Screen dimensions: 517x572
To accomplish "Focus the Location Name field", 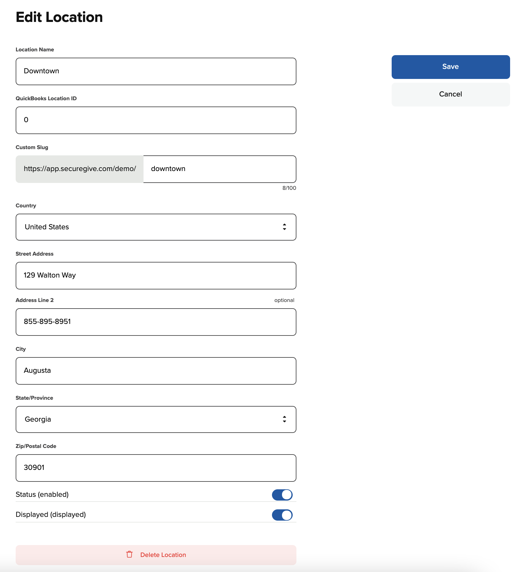I will pos(156,71).
